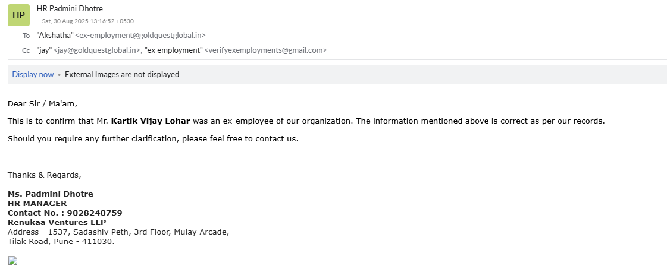
Task: Click the "jay" Cc contact name
Action: click(x=44, y=50)
